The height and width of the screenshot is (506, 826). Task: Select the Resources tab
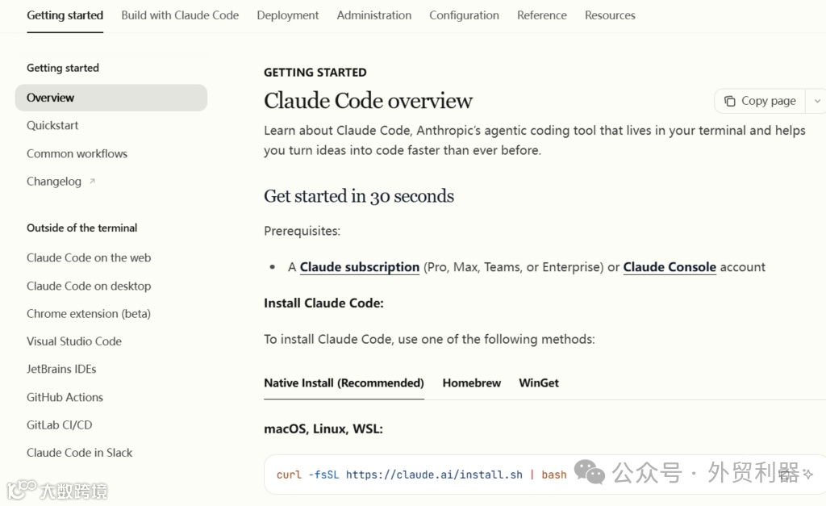coord(610,15)
